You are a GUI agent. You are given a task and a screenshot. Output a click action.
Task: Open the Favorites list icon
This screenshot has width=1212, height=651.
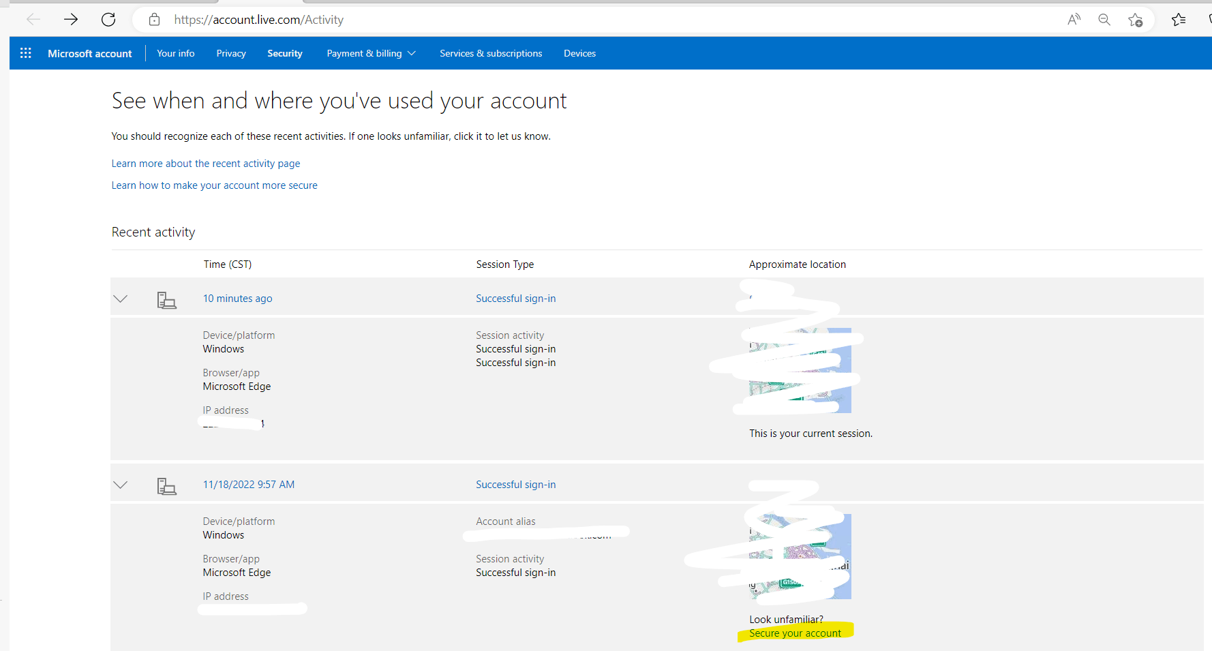pos(1179,20)
